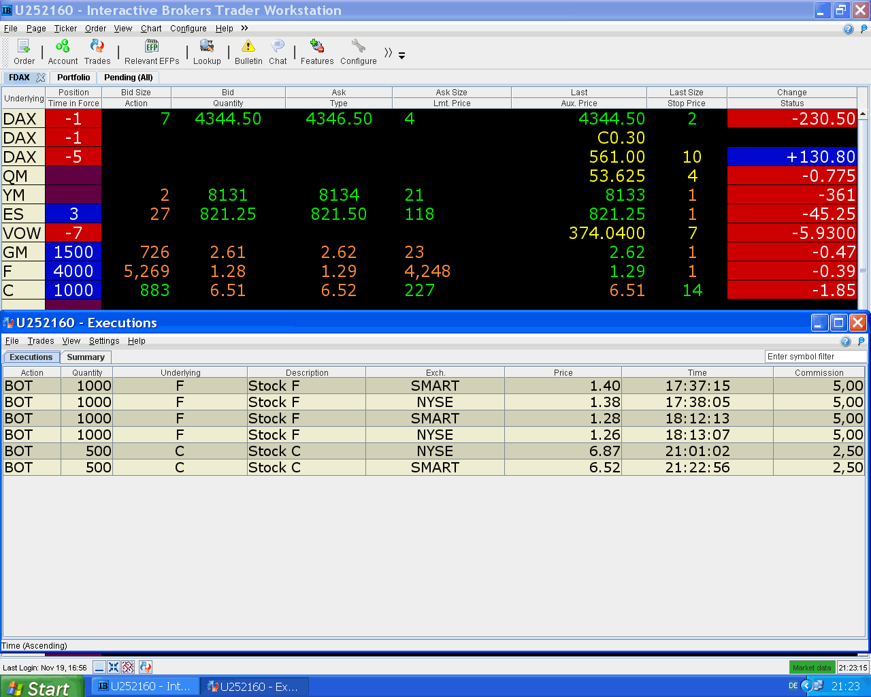Click the Features toolbar icon
This screenshot has height=697, width=871.
(317, 46)
